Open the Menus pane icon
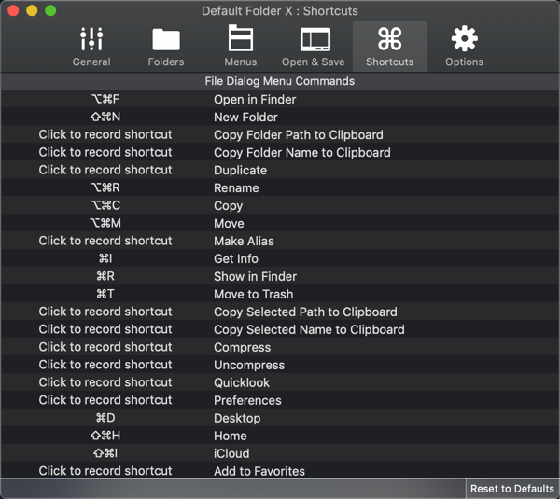 click(x=241, y=38)
